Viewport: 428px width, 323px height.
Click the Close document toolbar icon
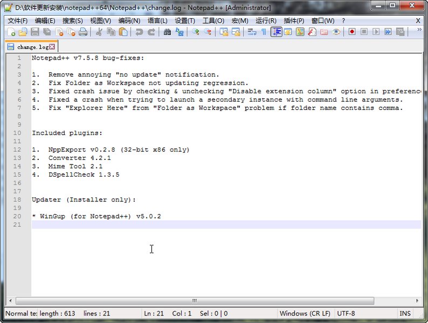[x=59, y=32]
